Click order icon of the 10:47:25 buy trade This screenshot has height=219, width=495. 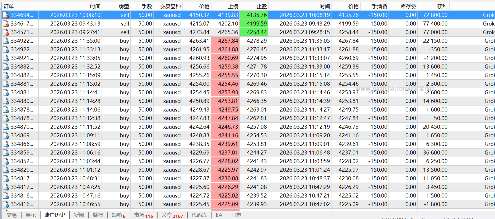pyautogui.click(x=6, y=187)
